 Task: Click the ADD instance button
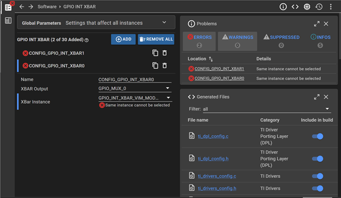(x=123, y=39)
